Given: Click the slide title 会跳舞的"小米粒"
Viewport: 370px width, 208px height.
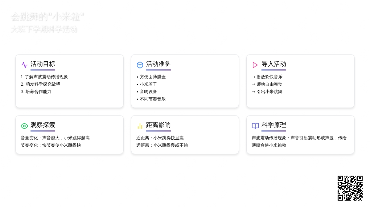Looking at the screenshot, I should point(47,17).
